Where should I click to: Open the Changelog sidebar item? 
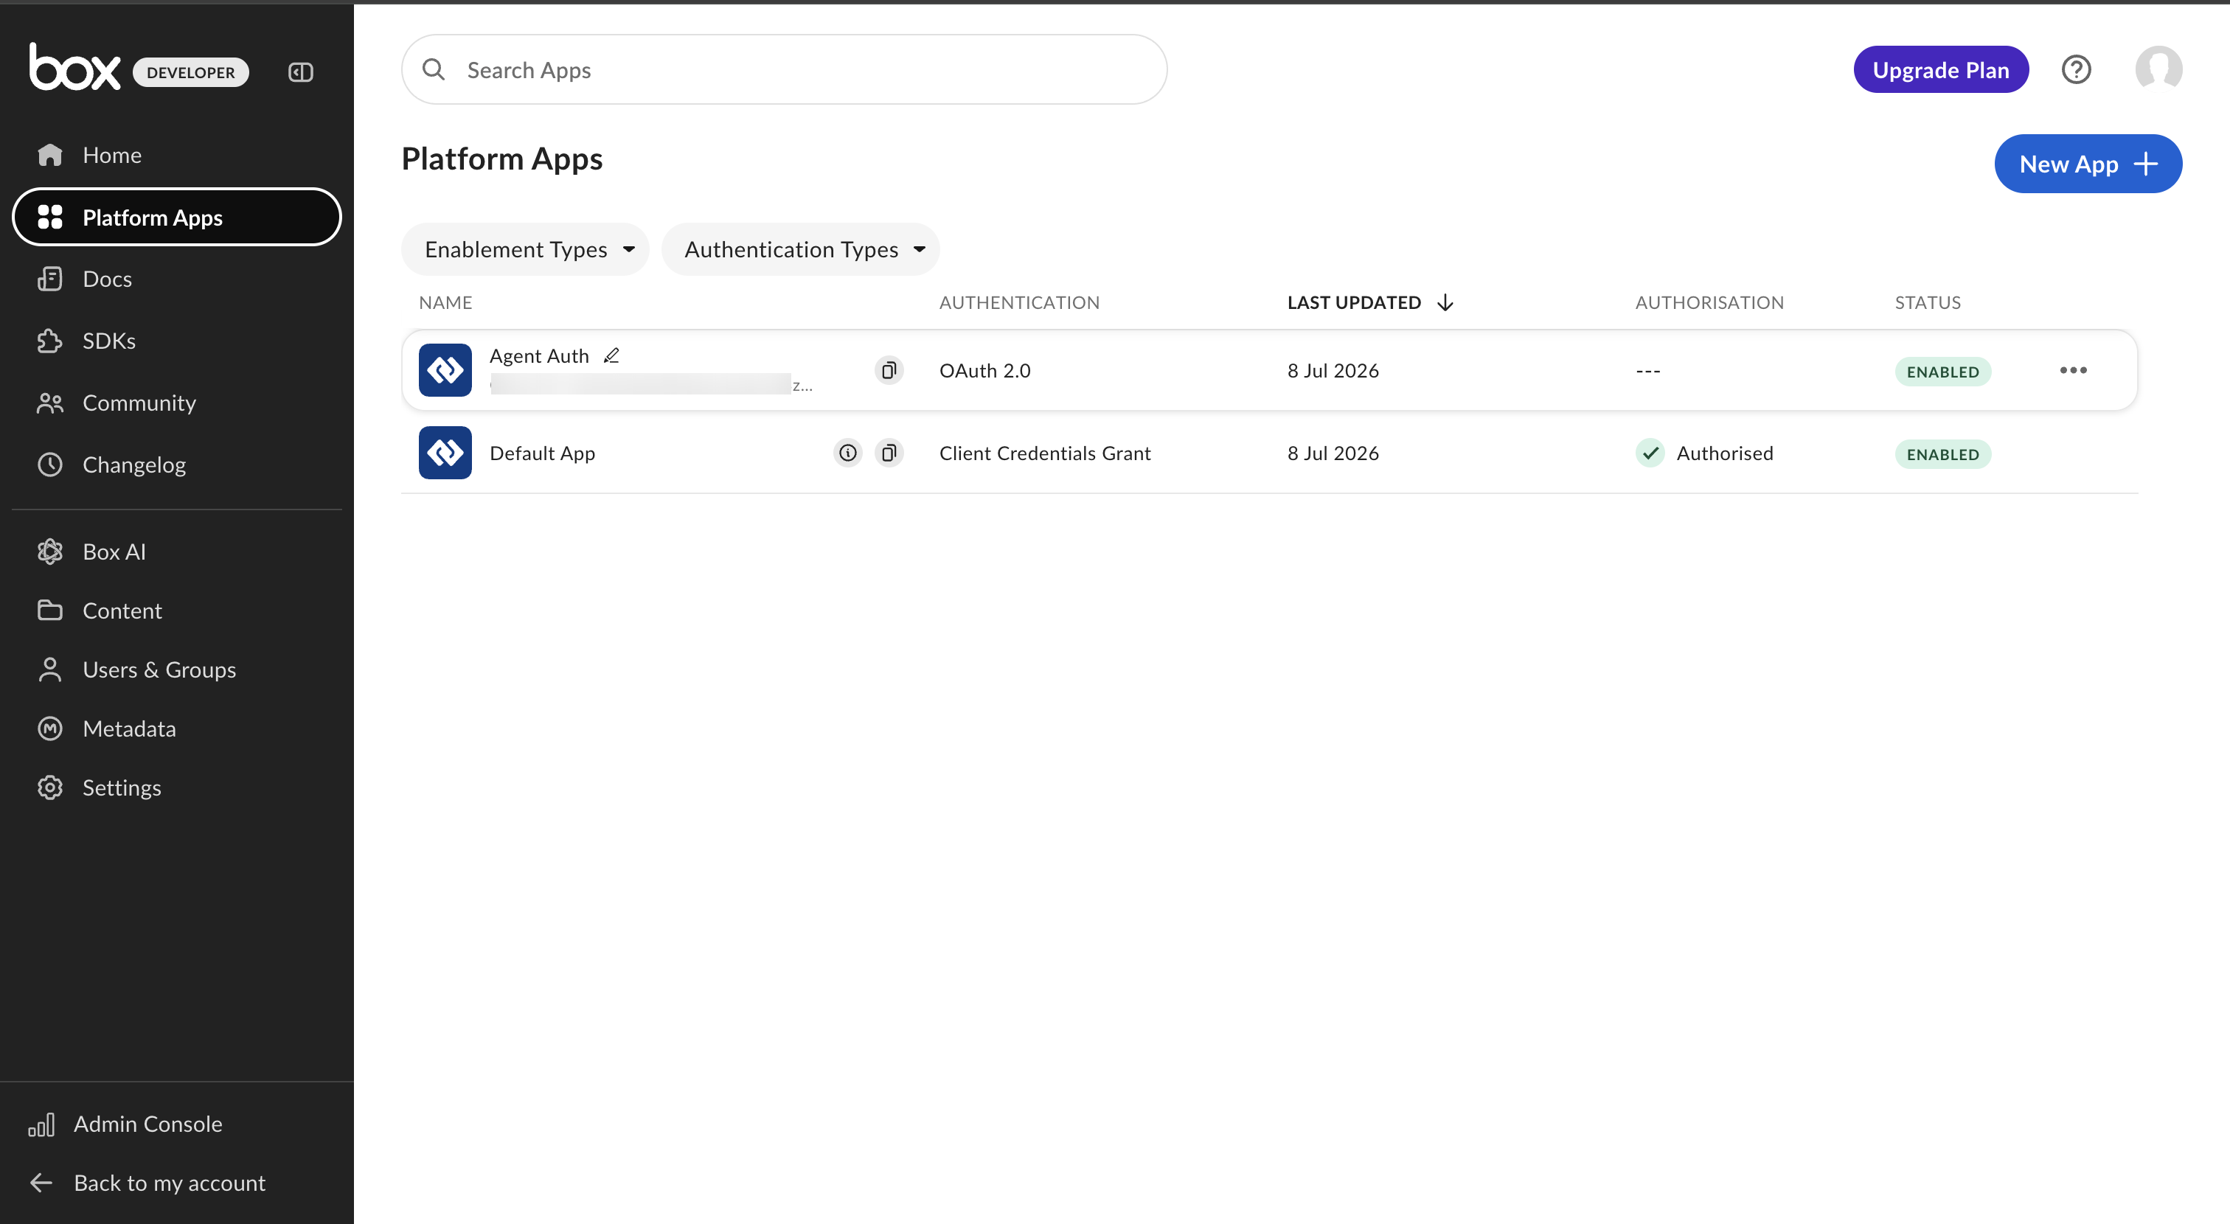pos(176,465)
